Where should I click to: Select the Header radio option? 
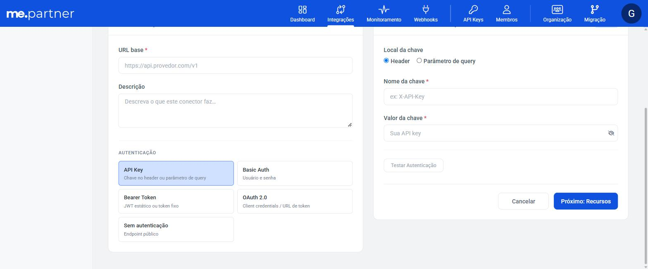point(386,61)
